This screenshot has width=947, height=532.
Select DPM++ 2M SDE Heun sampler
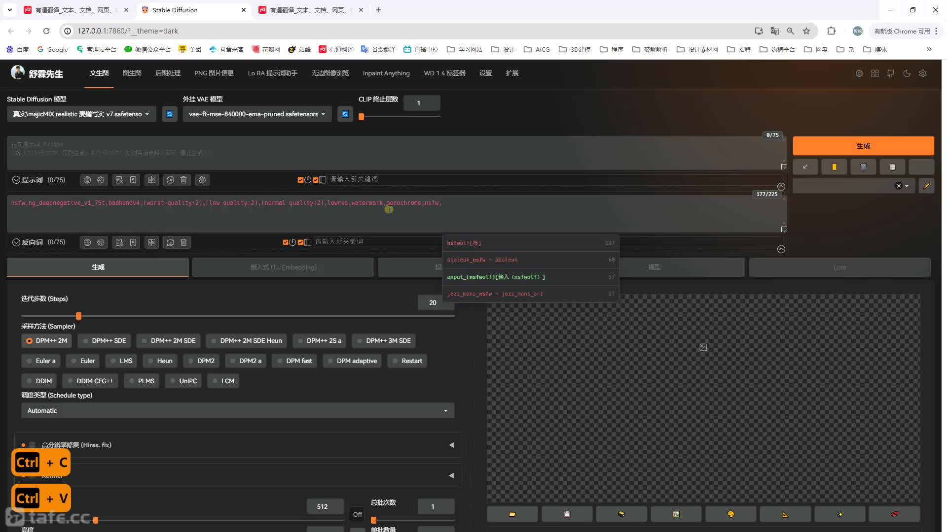click(246, 341)
